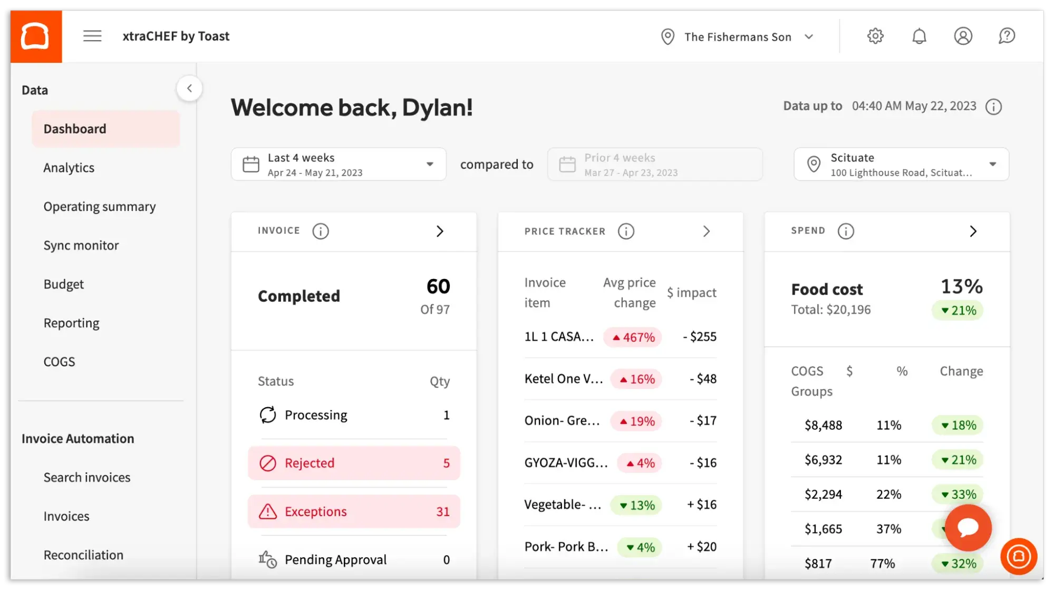The height and width of the screenshot is (590, 1054).
Task: Select COGS from sidebar menu
Action: (x=60, y=361)
